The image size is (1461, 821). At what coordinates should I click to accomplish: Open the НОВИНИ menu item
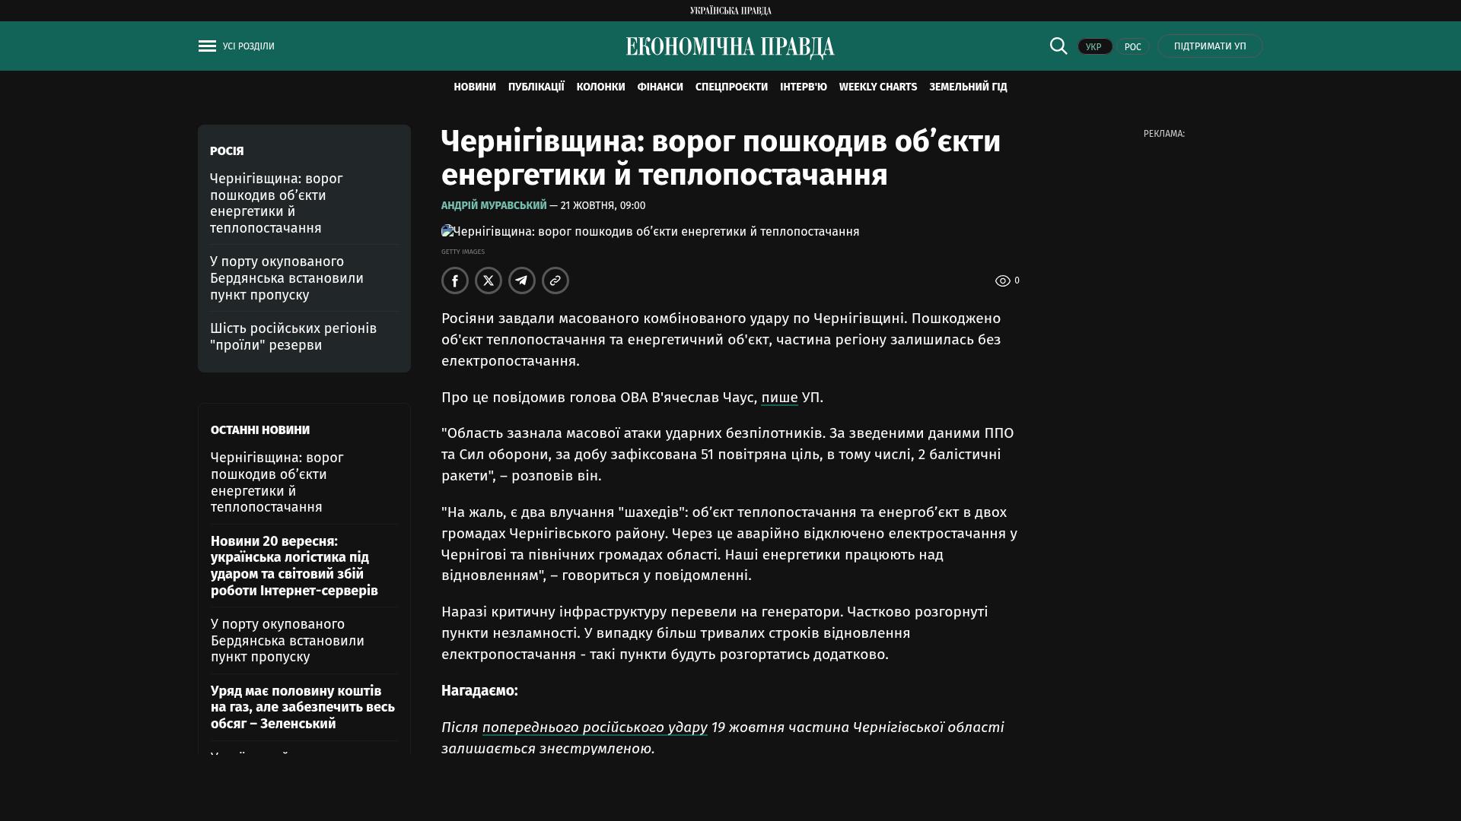(474, 87)
